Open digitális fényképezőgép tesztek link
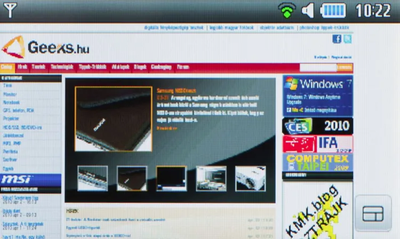The width and height of the screenshot is (400, 239). click(x=174, y=28)
